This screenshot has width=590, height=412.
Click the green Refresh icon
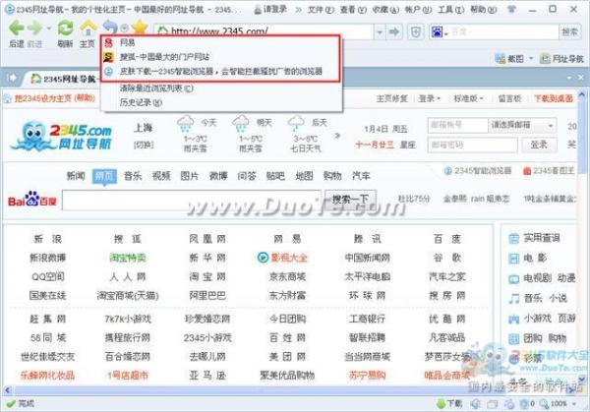coord(66,29)
